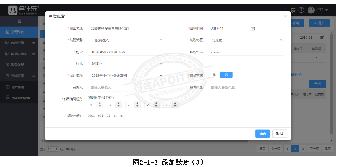This screenshot has width=349, height=167.
Task: Open the calendar icon beside 建账期间
Action: (x=253, y=28)
